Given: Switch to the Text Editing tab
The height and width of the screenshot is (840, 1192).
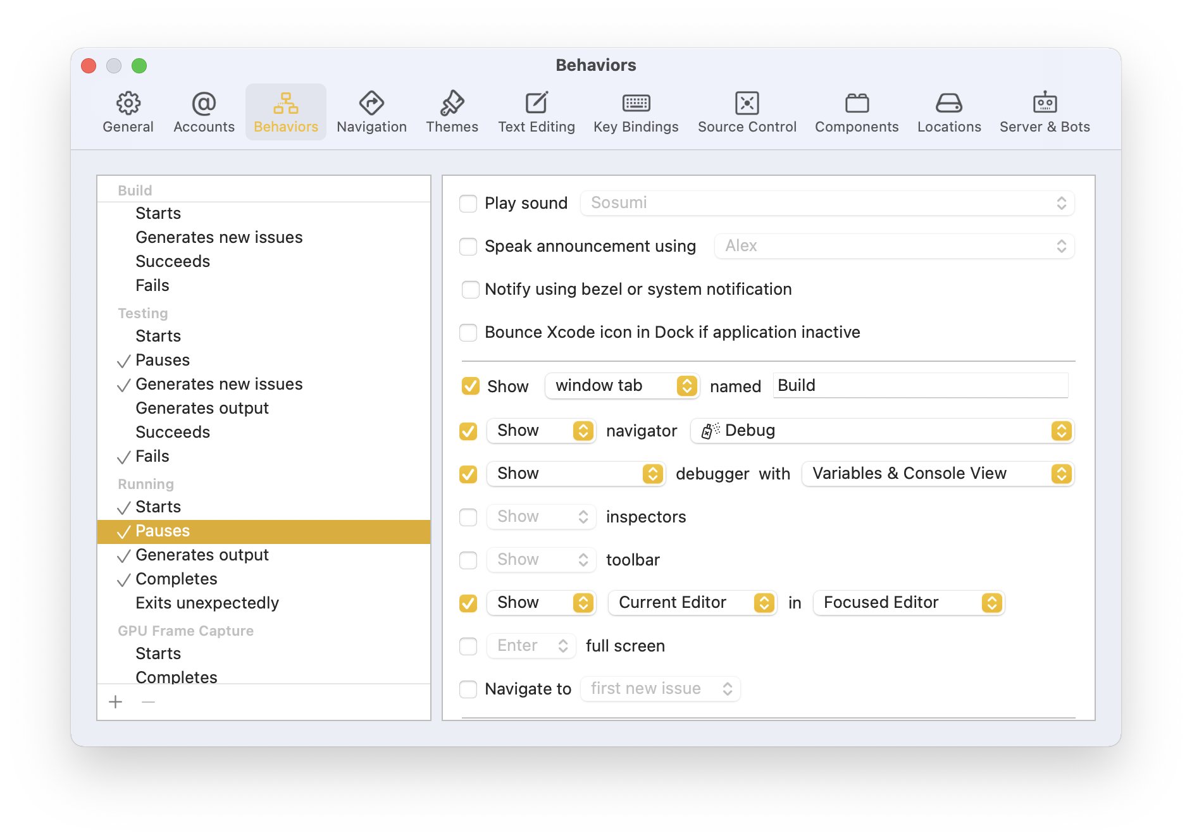Looking at the screenshot, I should tap(536, 112).
